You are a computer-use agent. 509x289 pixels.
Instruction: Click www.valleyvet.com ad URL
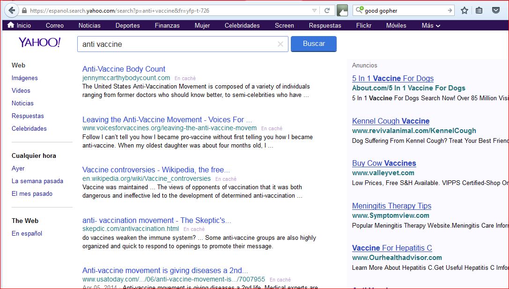383,173
